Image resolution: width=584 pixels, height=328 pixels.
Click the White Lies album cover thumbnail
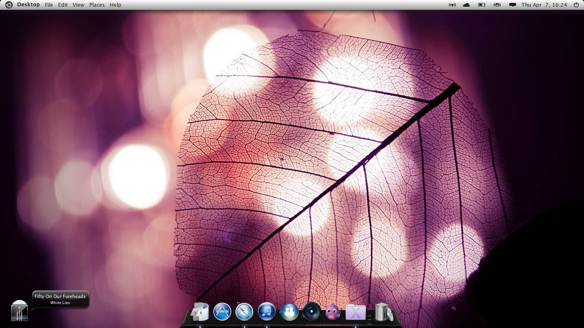point(19,310)
